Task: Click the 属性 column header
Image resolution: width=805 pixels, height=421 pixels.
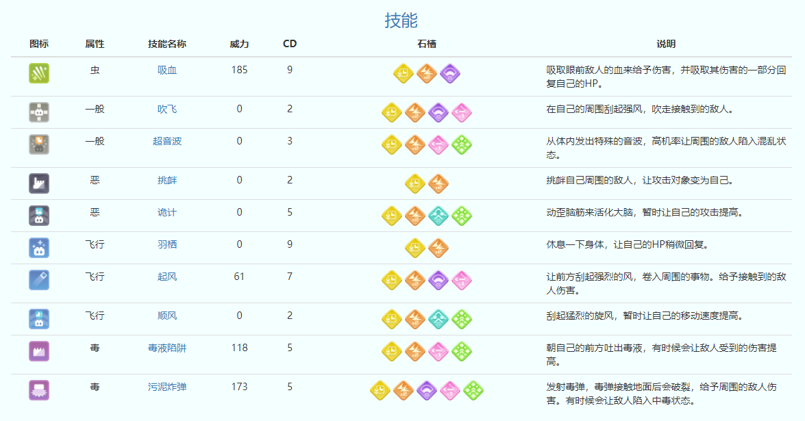Action: [95, 44]
